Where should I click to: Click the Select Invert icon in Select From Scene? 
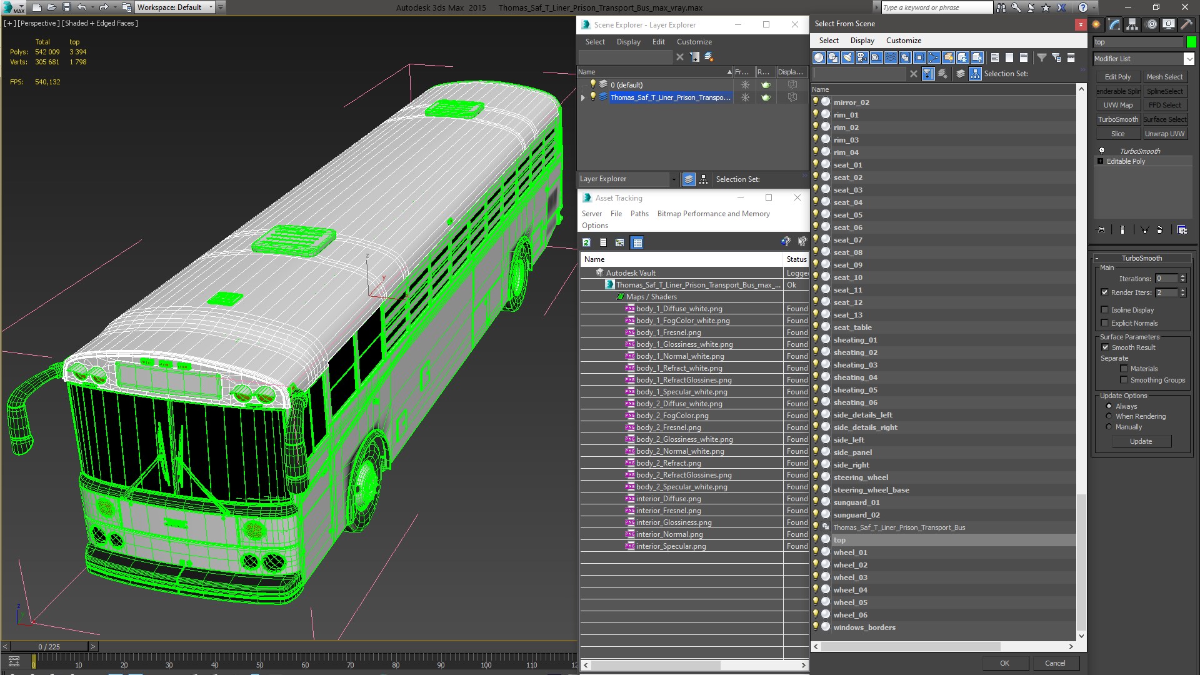tap(1024, 57)
